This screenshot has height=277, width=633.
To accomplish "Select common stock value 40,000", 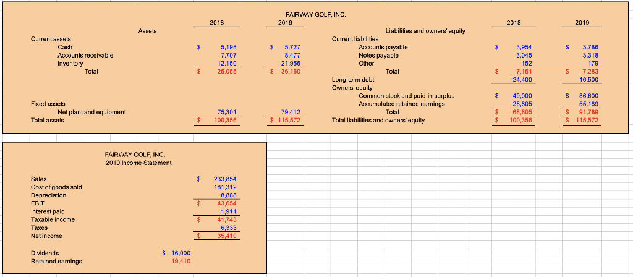I will [522, 96].
